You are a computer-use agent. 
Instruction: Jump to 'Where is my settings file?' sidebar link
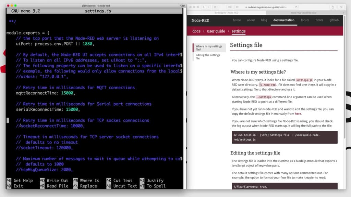(x=209, y=48)
